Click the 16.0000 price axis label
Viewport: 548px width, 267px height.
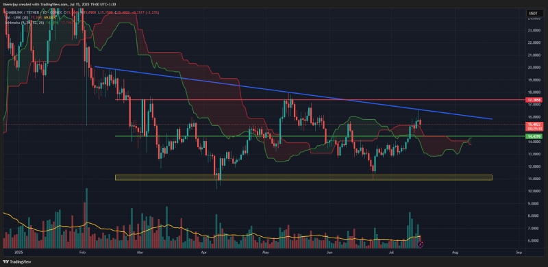534,117
